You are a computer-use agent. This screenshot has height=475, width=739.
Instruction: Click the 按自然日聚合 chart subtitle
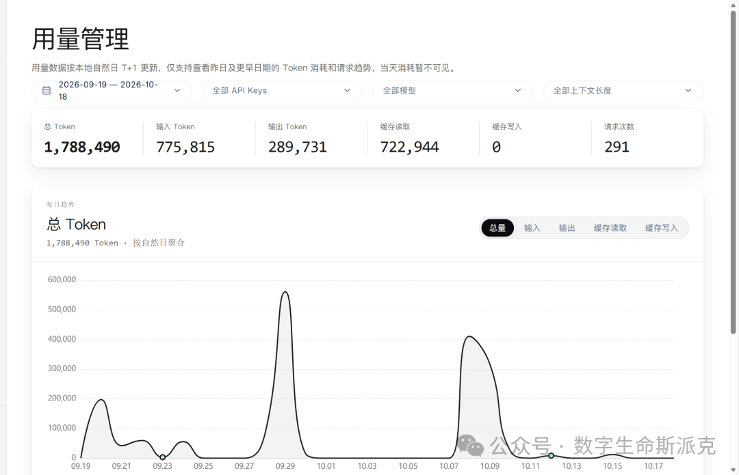pyautogui.click(x=159, y=243)
